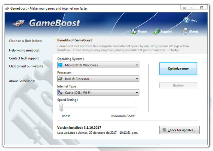Viewport: 213px width, 151px height.
Task: Open the Operating System dropdown arrow
Action: (x=137, y=65)
